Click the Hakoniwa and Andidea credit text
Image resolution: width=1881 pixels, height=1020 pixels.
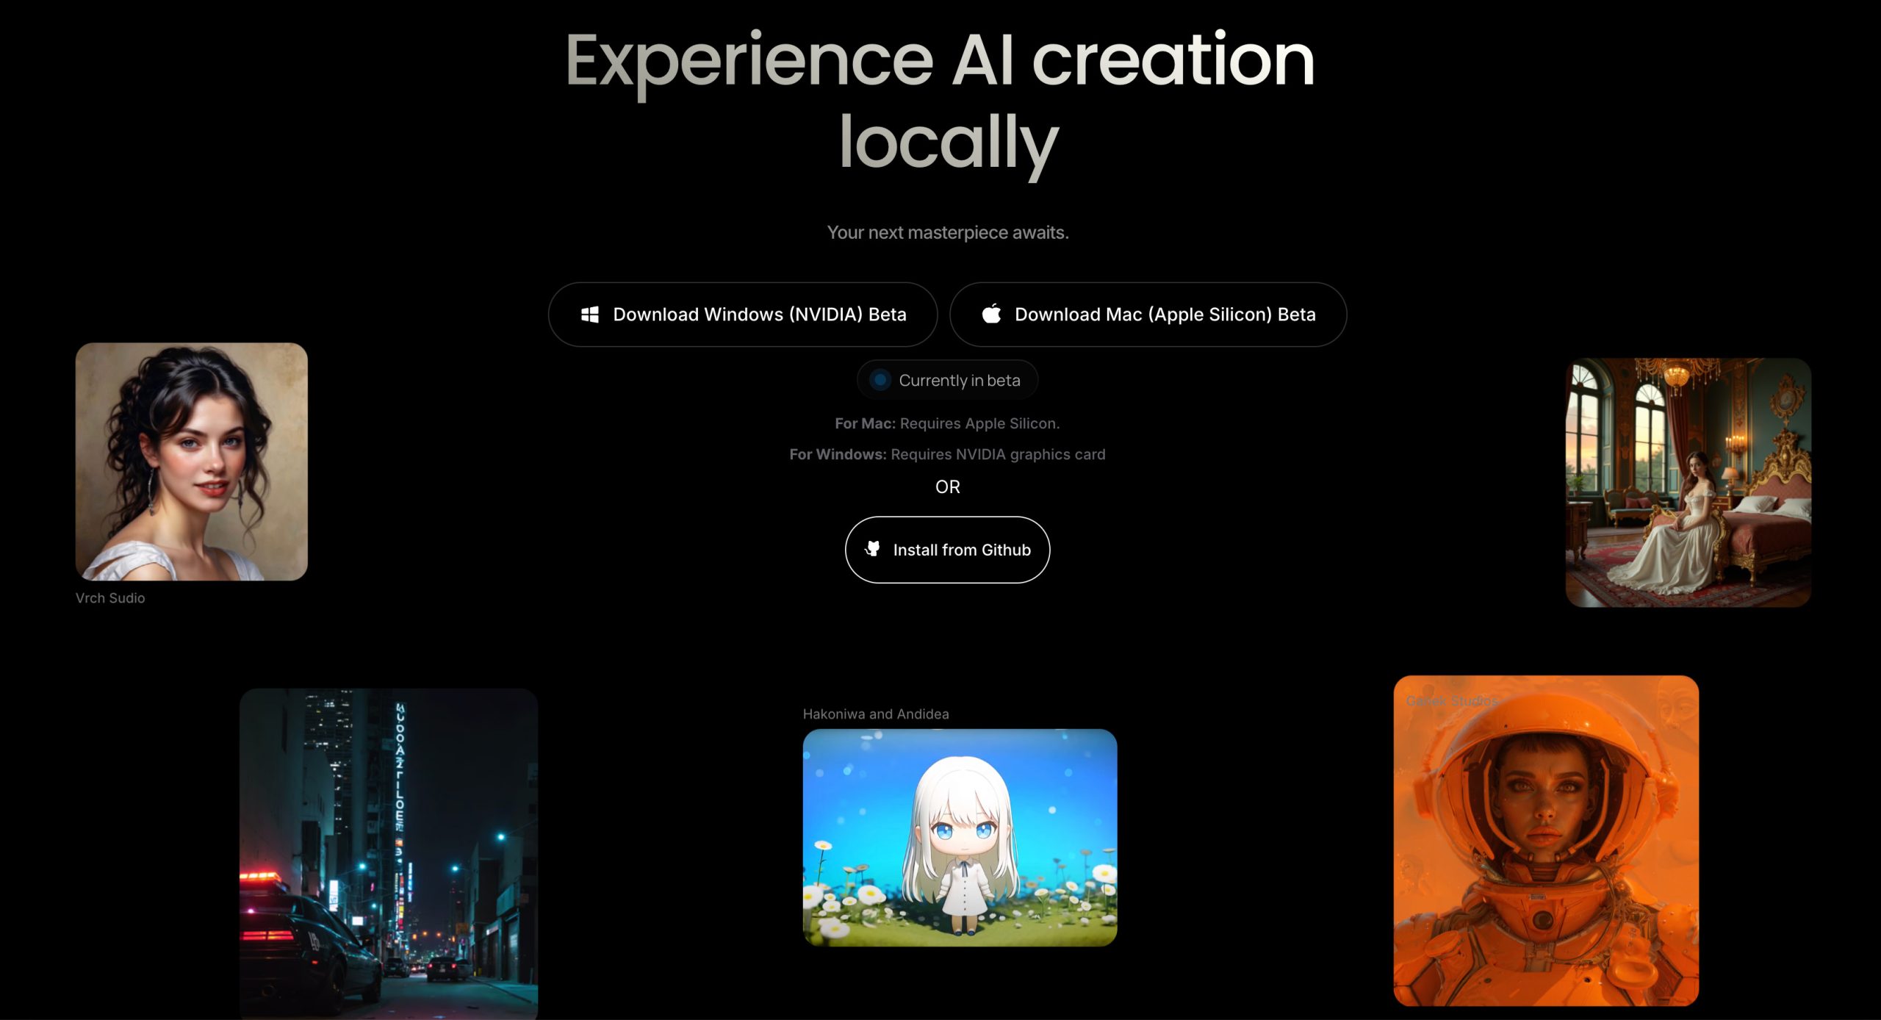tap(875, 714)
